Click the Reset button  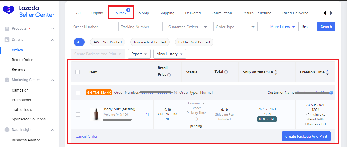coord(306,27)
